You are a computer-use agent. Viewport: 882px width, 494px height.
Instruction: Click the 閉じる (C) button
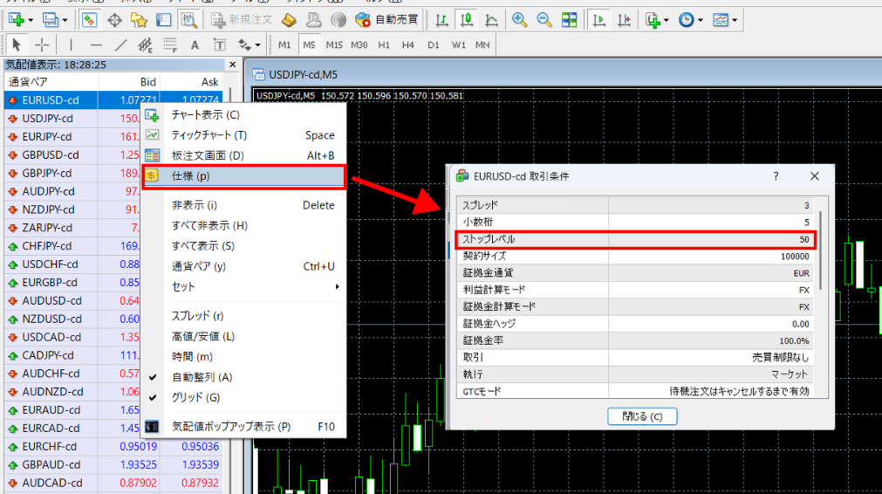(642, 416)
